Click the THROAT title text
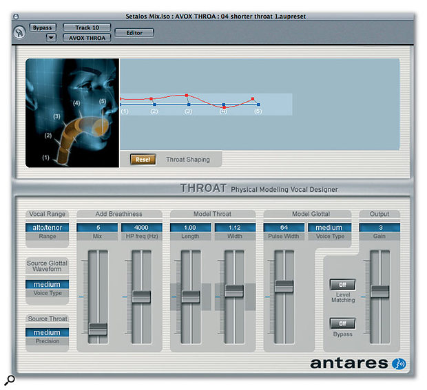Screen dimensions: 427x390 203,188
